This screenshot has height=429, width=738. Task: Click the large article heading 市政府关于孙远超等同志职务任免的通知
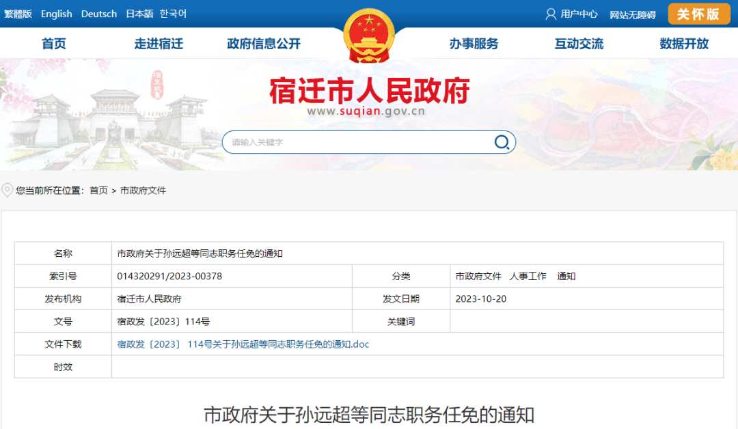[369, 415]
